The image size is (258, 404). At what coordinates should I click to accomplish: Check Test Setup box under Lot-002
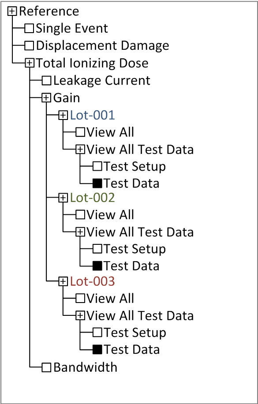(97, 249)
